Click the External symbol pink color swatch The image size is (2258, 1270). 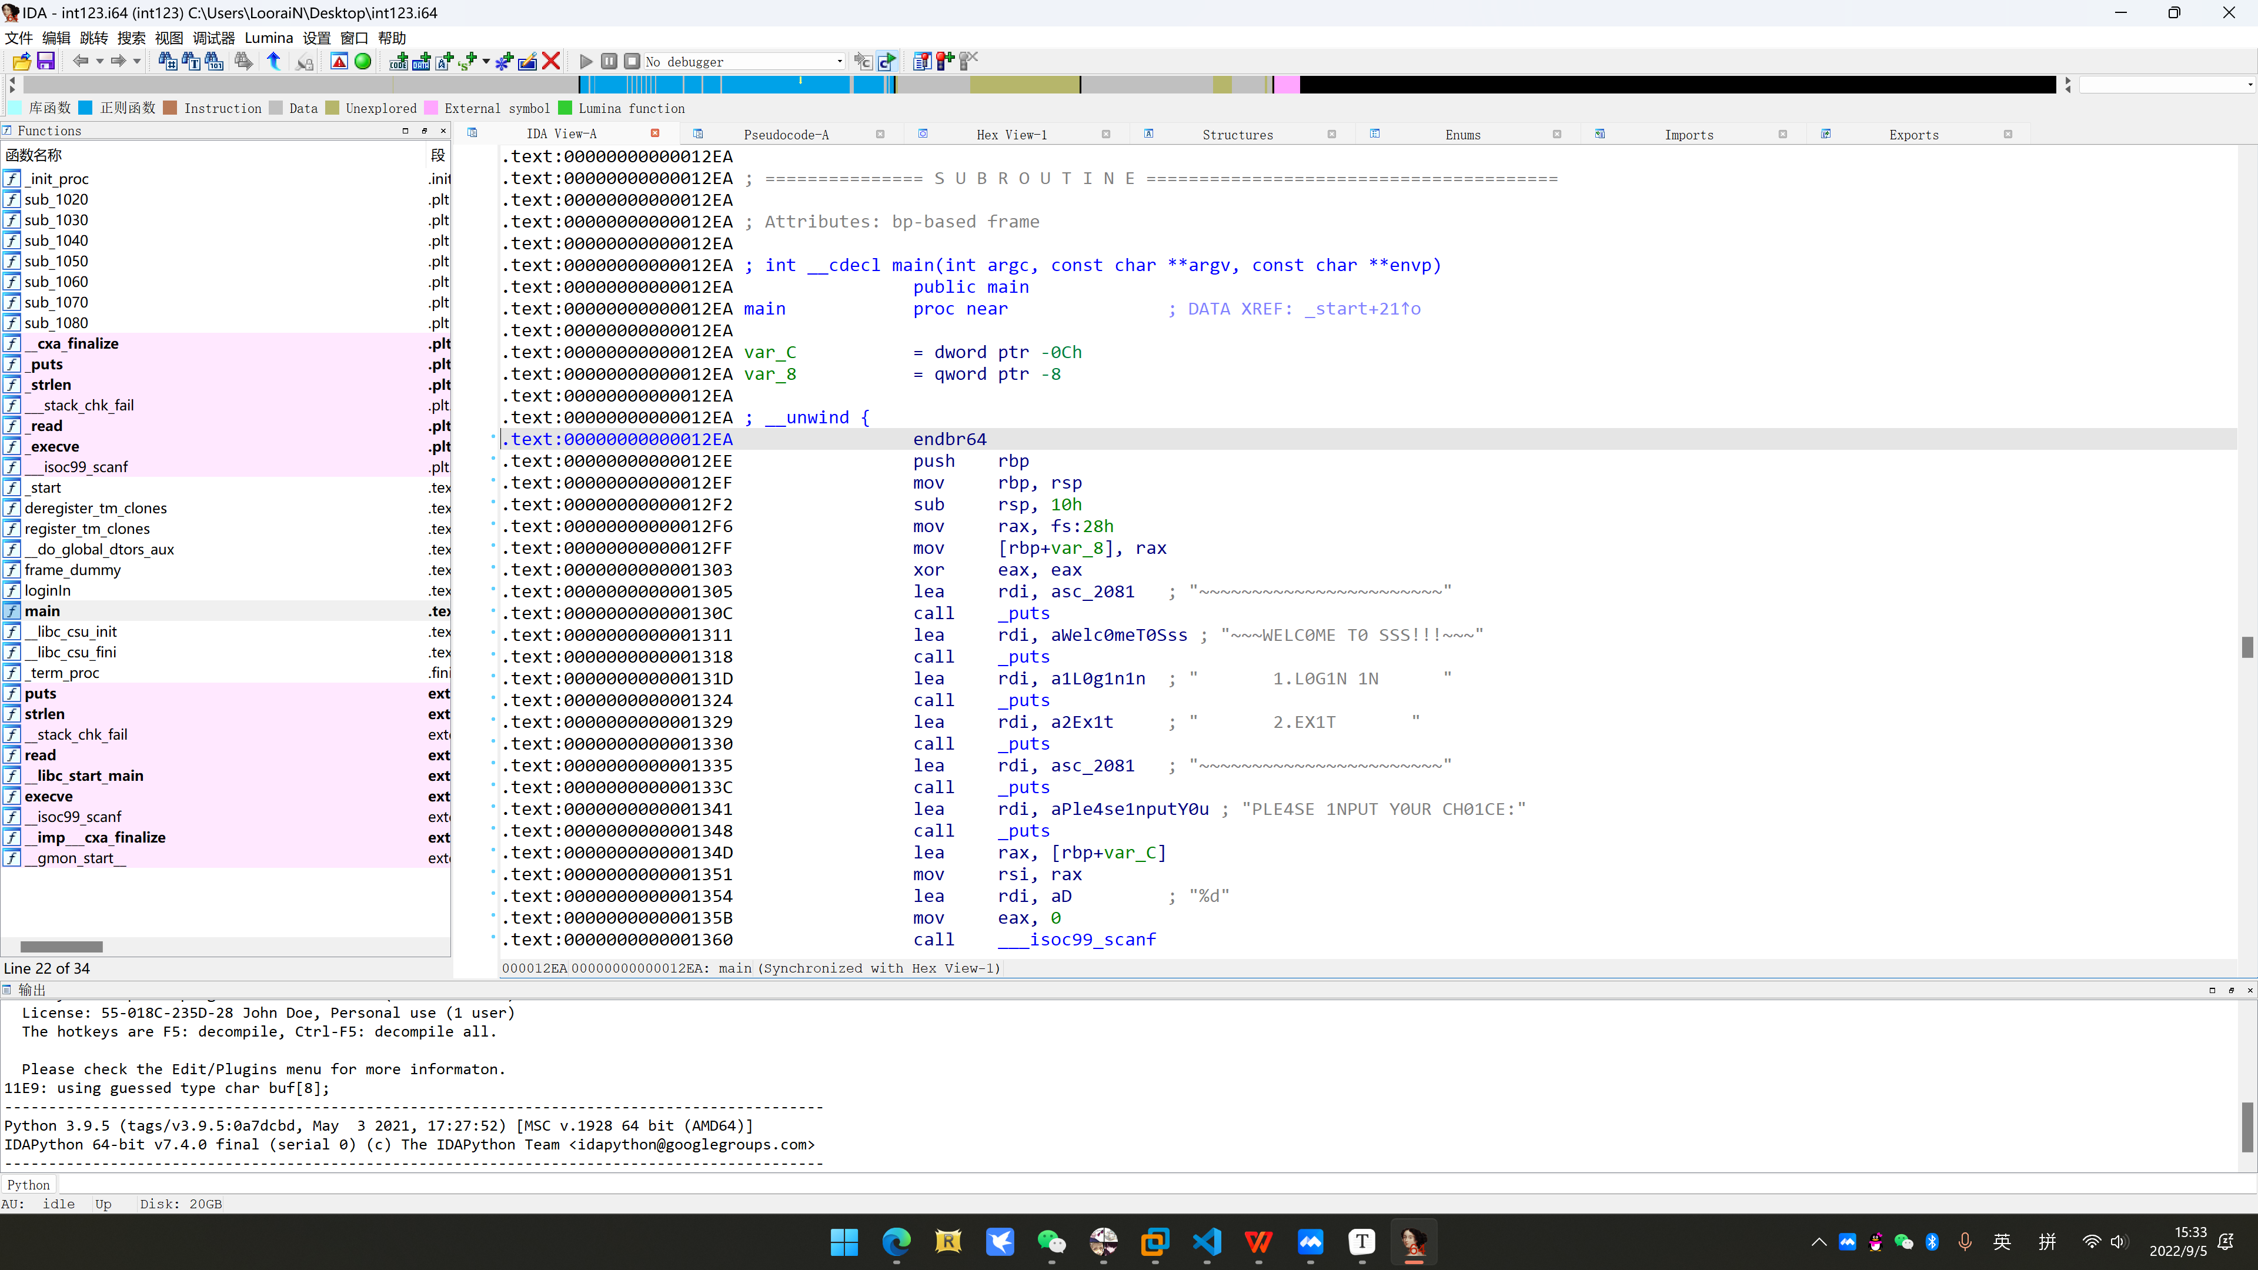click(x=431, y=108)
